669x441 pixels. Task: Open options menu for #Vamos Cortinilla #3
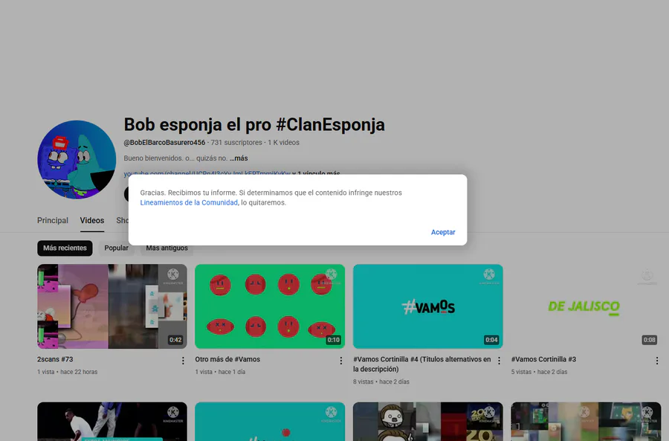(x=656, y=361)
